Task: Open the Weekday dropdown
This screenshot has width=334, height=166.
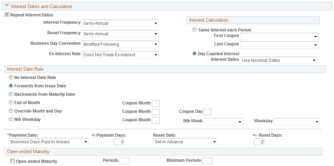Action: click(296, 122)
